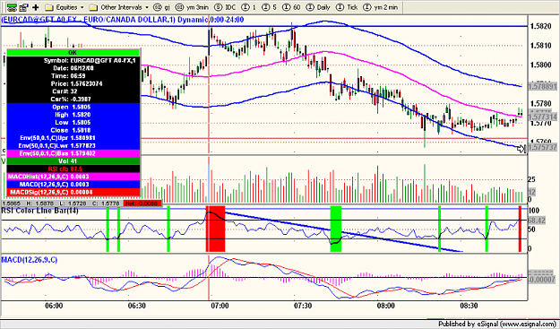The height and width of the screenshot is (329, 560).
Task: Switch chart to the 1 minute interval
Action: coord(249,7)
